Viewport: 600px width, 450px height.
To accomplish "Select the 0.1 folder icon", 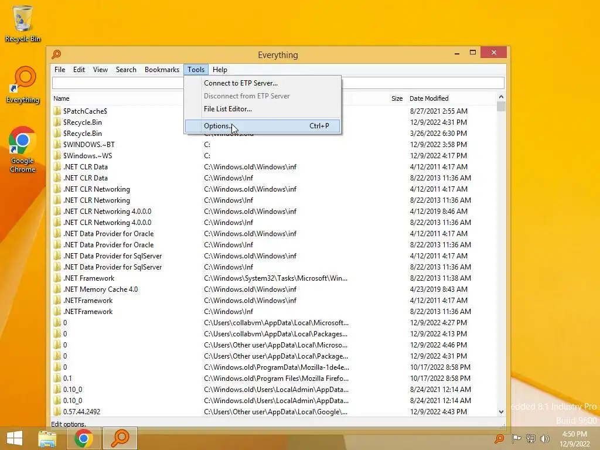I will coord(57,379).
